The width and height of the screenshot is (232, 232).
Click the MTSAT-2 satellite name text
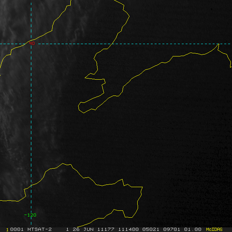(x=39, y=229)
